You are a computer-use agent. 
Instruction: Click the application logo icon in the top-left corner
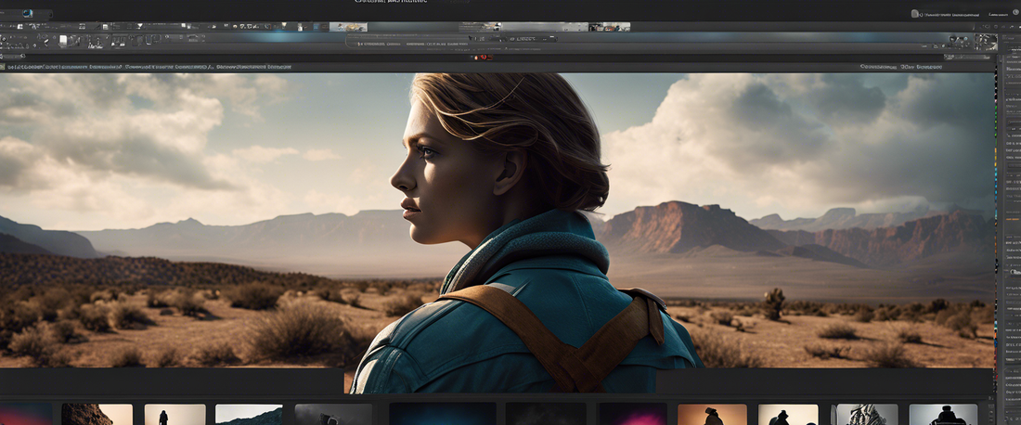click(x=25, y=14)
